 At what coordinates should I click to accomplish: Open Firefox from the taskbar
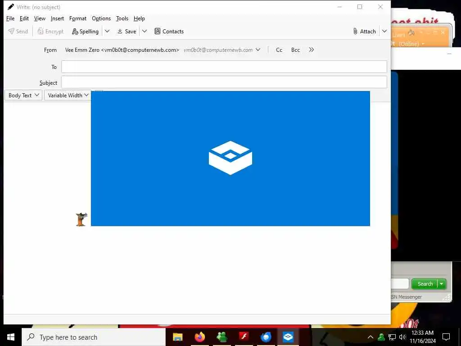(x=199, y=337)
